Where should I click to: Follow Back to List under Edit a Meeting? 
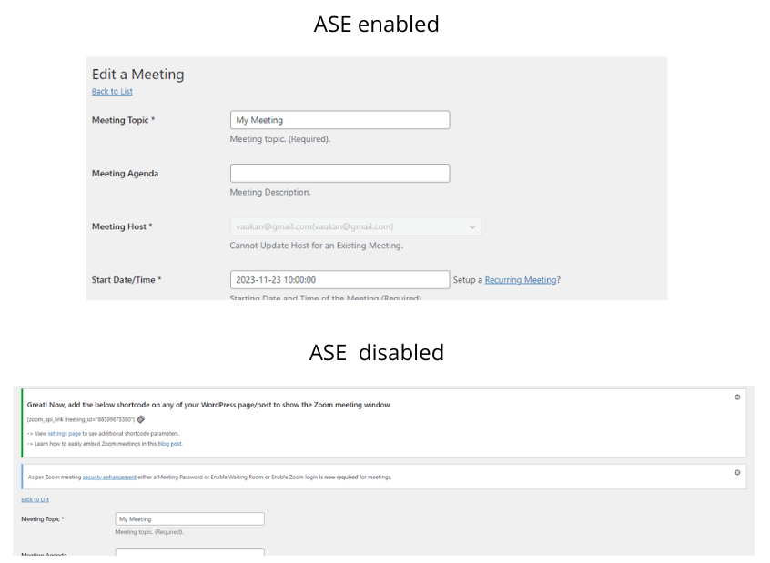tap(112, 91)
